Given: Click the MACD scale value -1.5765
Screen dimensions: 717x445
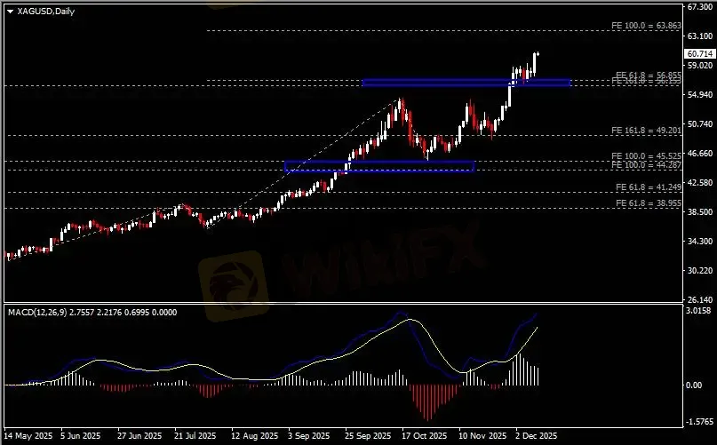Looking at the screenshot, I should (x=700, y=423).
